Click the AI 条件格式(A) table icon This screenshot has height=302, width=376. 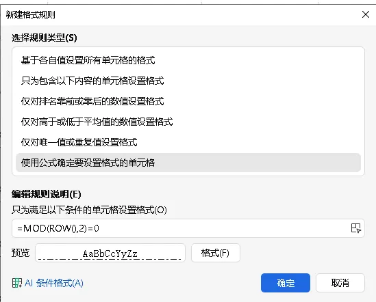(x=17, y=283)
